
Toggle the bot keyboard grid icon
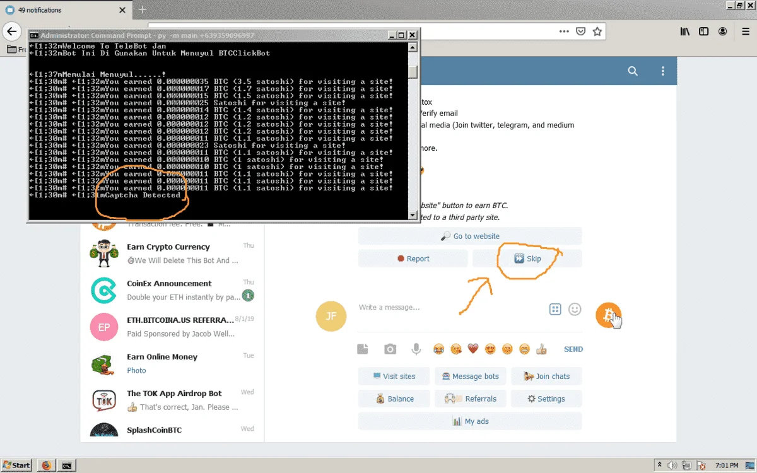tap(555, 309)
